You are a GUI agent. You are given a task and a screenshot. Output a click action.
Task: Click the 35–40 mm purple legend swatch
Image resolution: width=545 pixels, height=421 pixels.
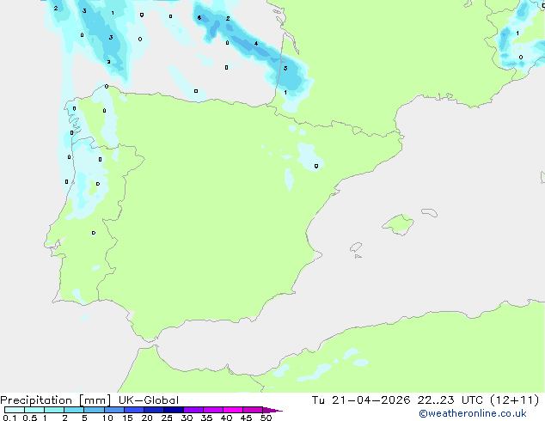[212, 410]
